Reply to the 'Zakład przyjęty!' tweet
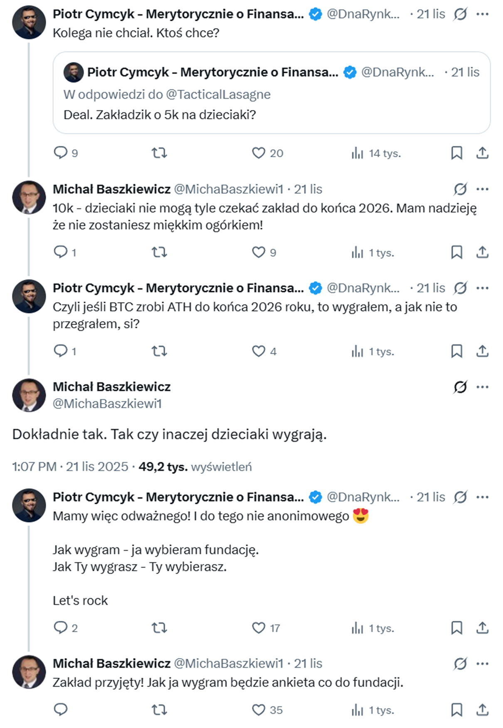 tap(61, 710)
